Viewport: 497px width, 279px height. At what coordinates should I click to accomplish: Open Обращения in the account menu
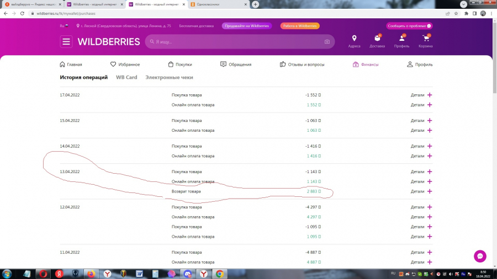click(235, 65)
